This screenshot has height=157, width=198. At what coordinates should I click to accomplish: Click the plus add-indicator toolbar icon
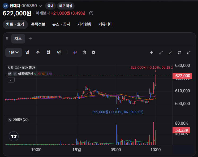(x=151, y=52)
